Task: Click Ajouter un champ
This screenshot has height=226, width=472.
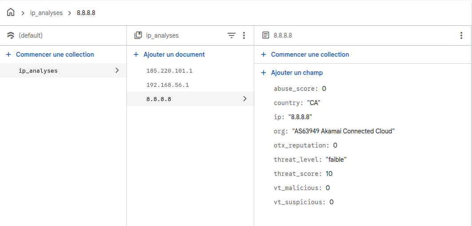Action: coord(297,73)
